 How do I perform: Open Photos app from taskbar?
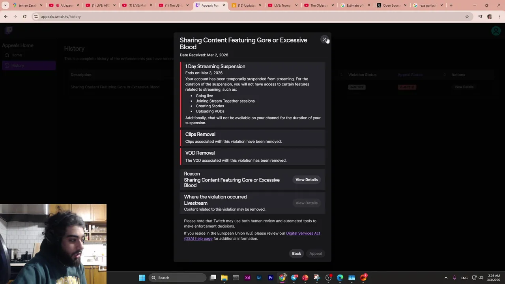click(x=352, y=278)
